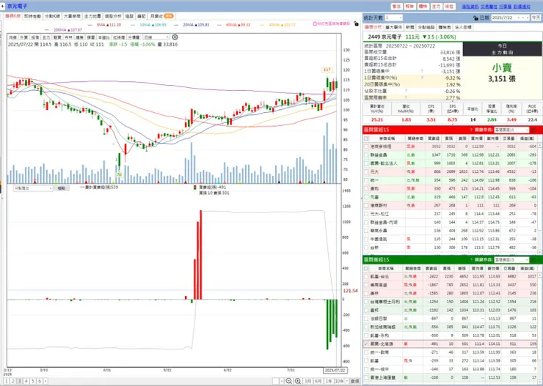543x386 pixels.
Task: Click help icon in red 區間買超15 header
Action: click(471, 130)
